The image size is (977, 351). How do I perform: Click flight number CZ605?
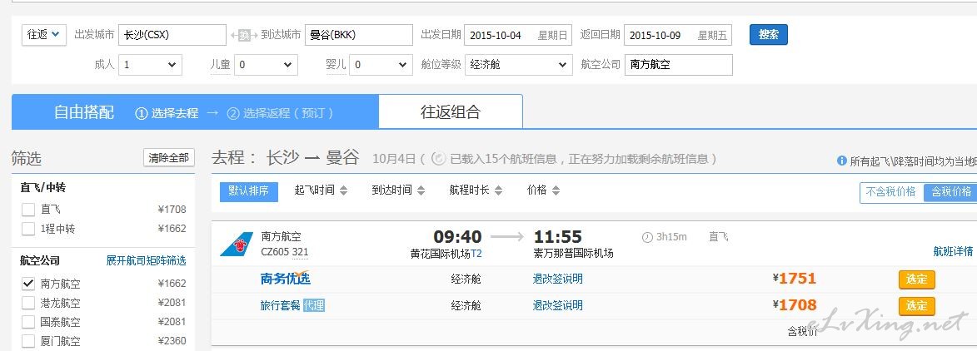(x=275, y=251)
